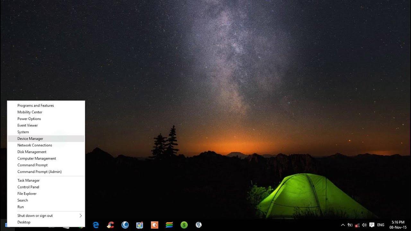This screenshot has height=231, width=411.
Task: Expand Shut down or sign out submenu
Action: point(46,216)
